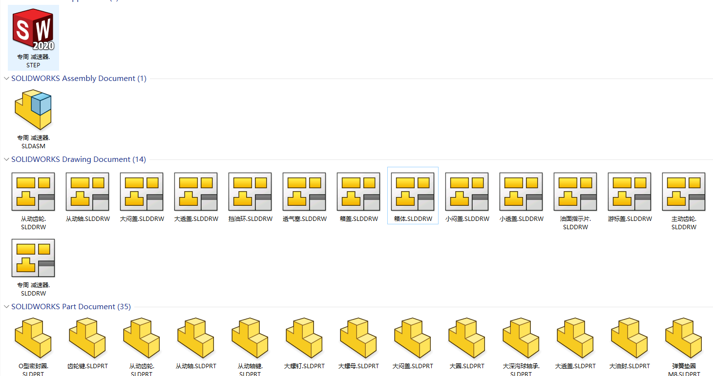Click the 'SOLIDWORKS Part Document (35)' group header
713x376 pixels.
(71, 307)
